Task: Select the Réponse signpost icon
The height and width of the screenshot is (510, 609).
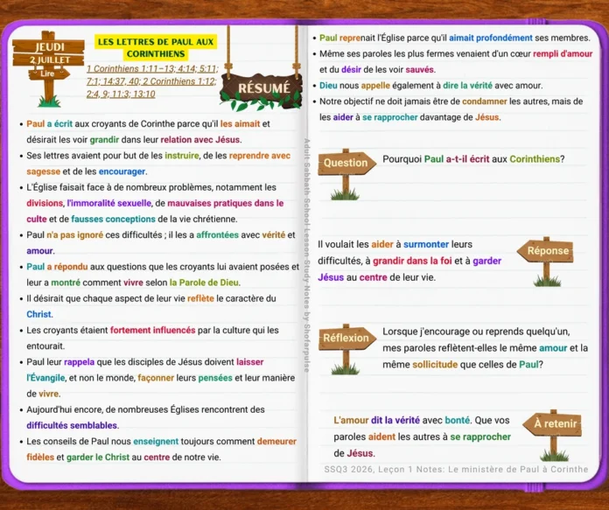Action: click(545, 262)
